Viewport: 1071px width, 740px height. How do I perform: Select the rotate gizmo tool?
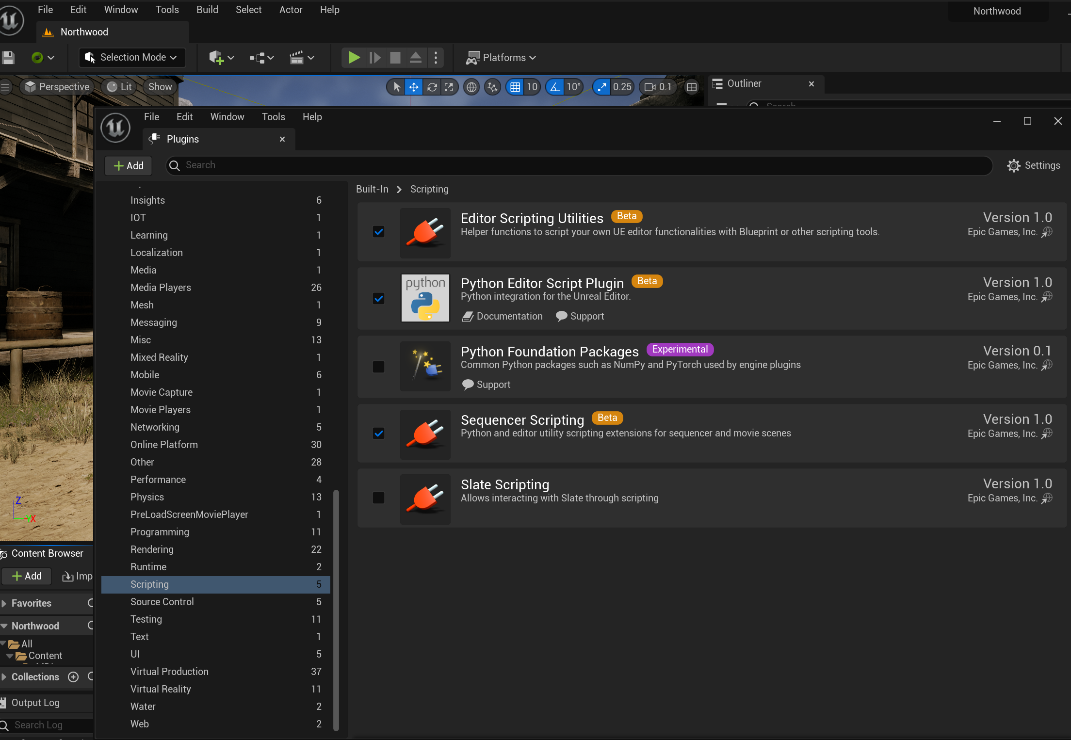pyautogui.click(x=432, y=87)
